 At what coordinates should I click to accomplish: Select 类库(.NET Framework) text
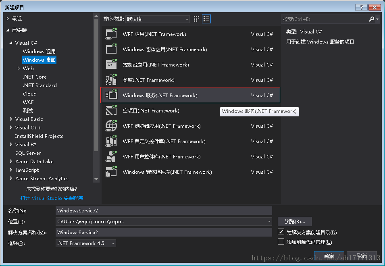pyautogui.click(x=148, y=80)
